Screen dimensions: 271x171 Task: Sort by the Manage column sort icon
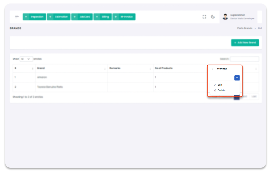256,69
